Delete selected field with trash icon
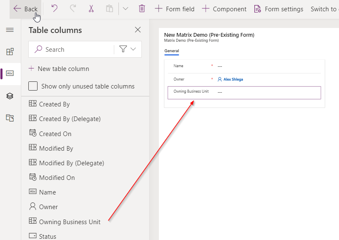 [x=142, y=9]
